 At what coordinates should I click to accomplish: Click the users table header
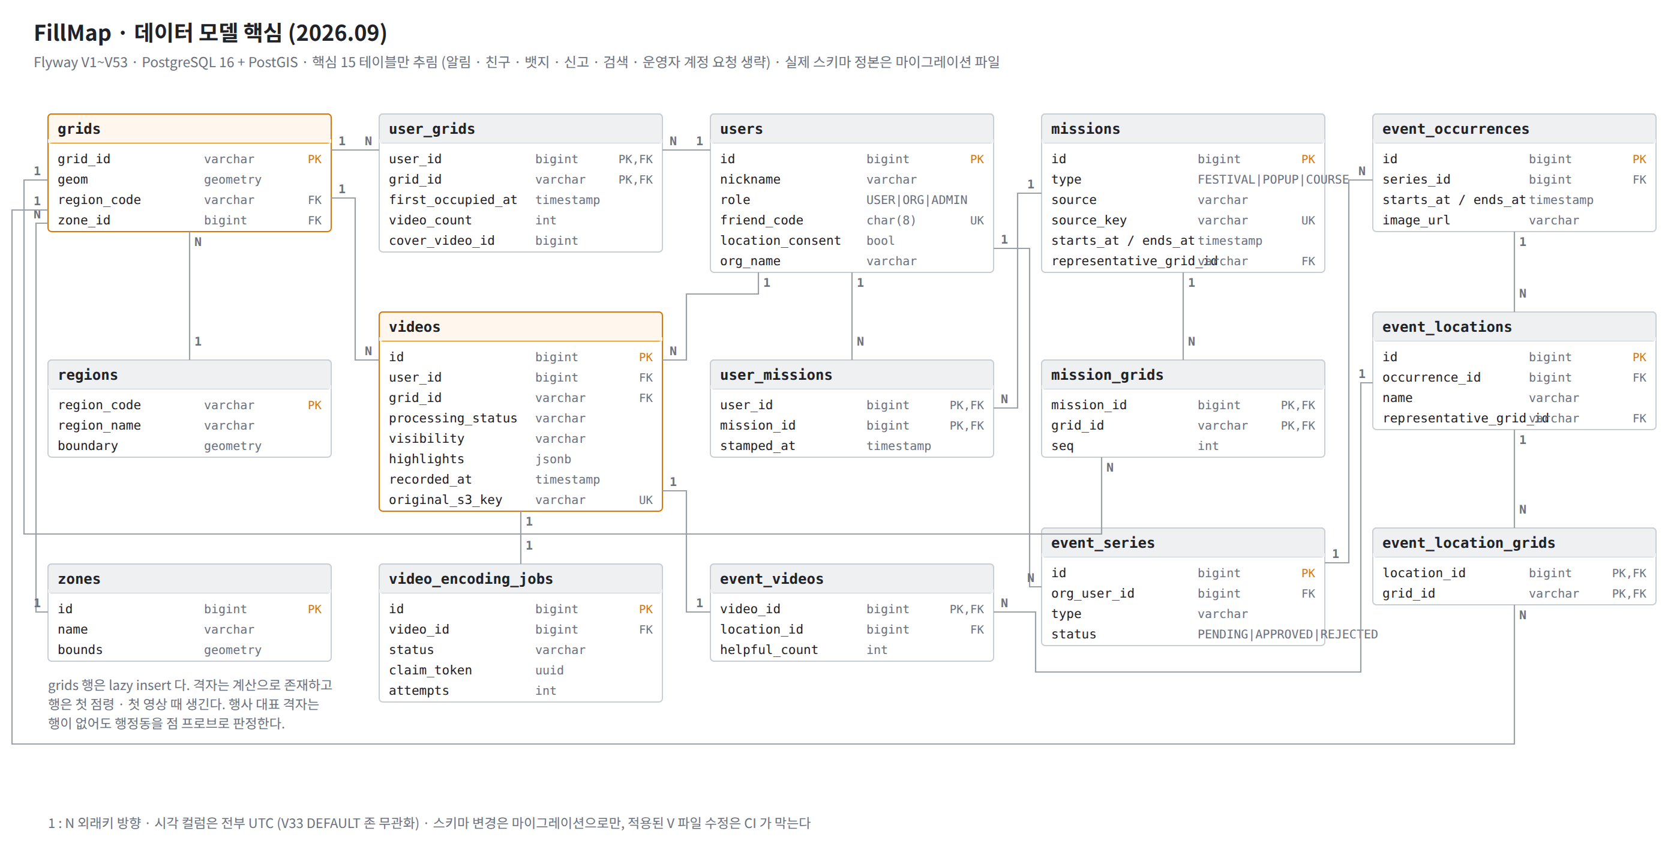851,128
